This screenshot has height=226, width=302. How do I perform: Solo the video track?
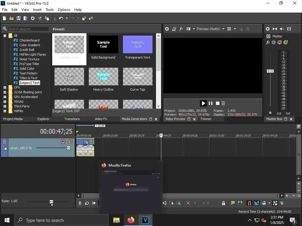click(x=70, y=142)
